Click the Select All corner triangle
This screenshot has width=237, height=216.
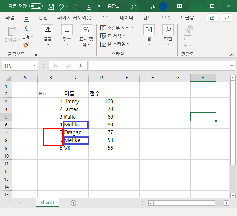(8, 78)
